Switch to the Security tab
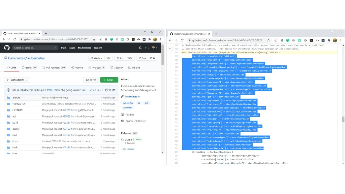This screenshot has height=194, width=345. coord(117,67)
